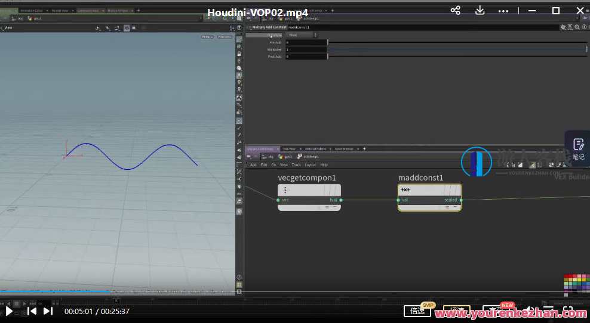Open the Go menu in network editor
The image size is (590, 323).
pos(274,165)
